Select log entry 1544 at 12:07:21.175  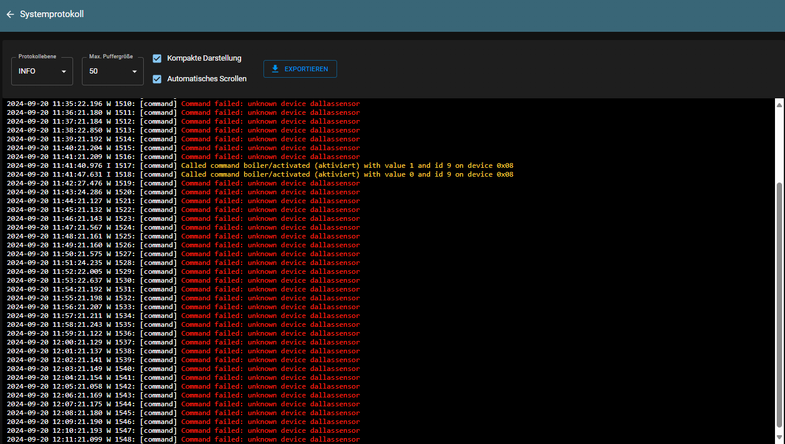[183, 404]
